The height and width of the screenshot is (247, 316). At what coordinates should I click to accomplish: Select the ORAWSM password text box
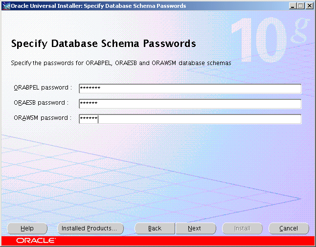[190, 119]
